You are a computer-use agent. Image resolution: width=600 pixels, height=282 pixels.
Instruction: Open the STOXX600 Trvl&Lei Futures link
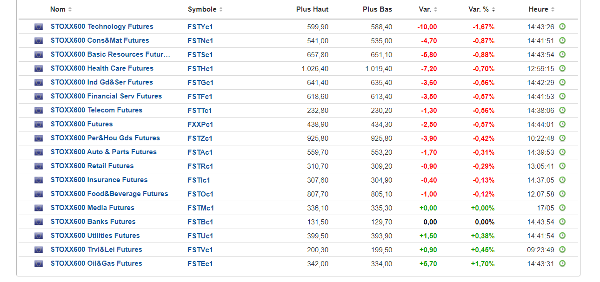click(96, 249)
